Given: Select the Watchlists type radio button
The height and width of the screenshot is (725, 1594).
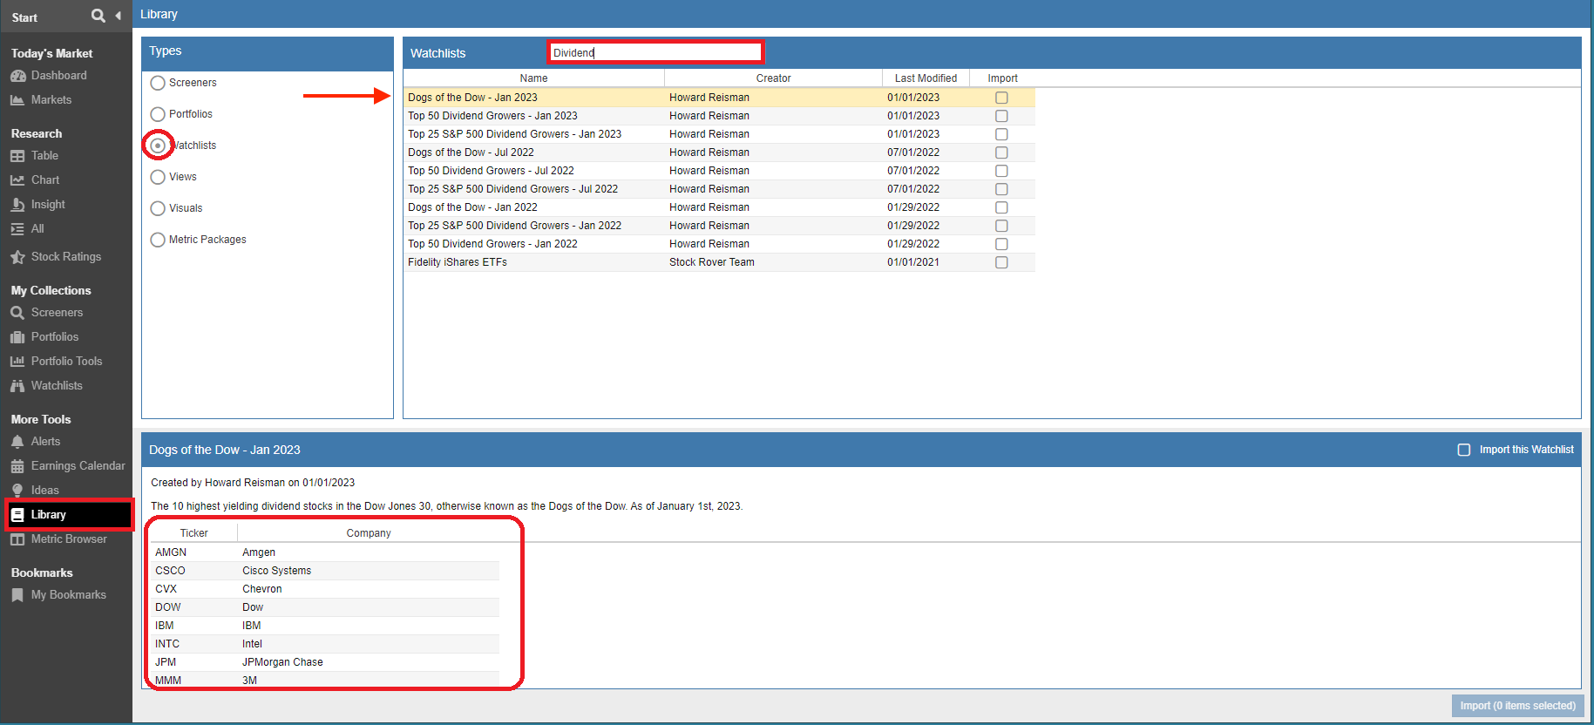Looking at the screenshot, I should [x=158, y=146].
